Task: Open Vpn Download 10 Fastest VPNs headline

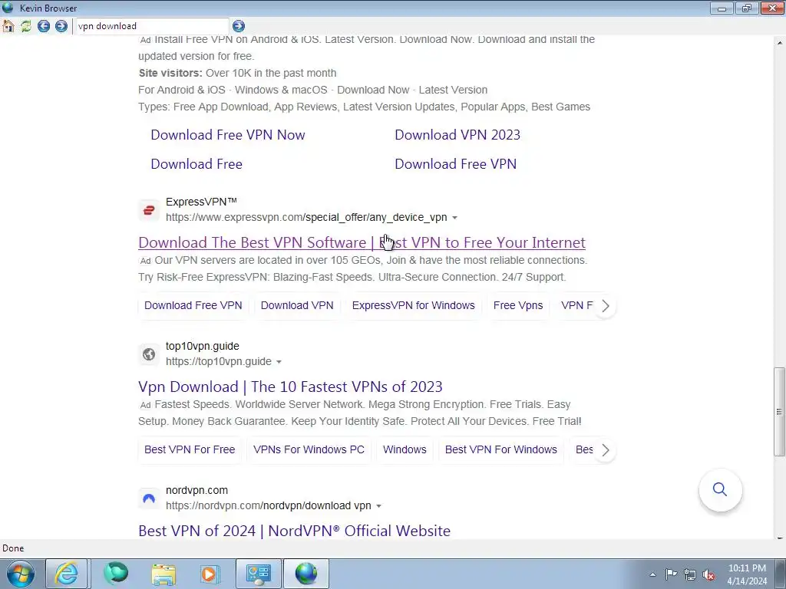Action: tap(290, 387)
